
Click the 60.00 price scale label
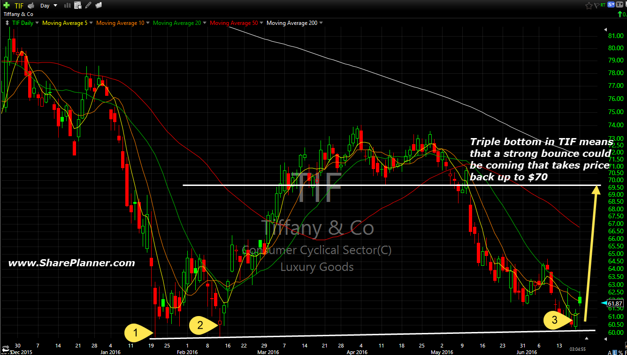616,333
